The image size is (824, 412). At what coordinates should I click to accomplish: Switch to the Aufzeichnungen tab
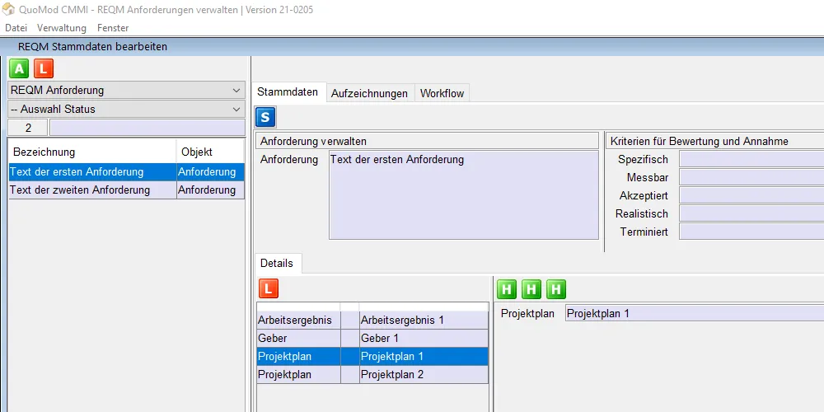pyautogui.click(x=369, y=93)
